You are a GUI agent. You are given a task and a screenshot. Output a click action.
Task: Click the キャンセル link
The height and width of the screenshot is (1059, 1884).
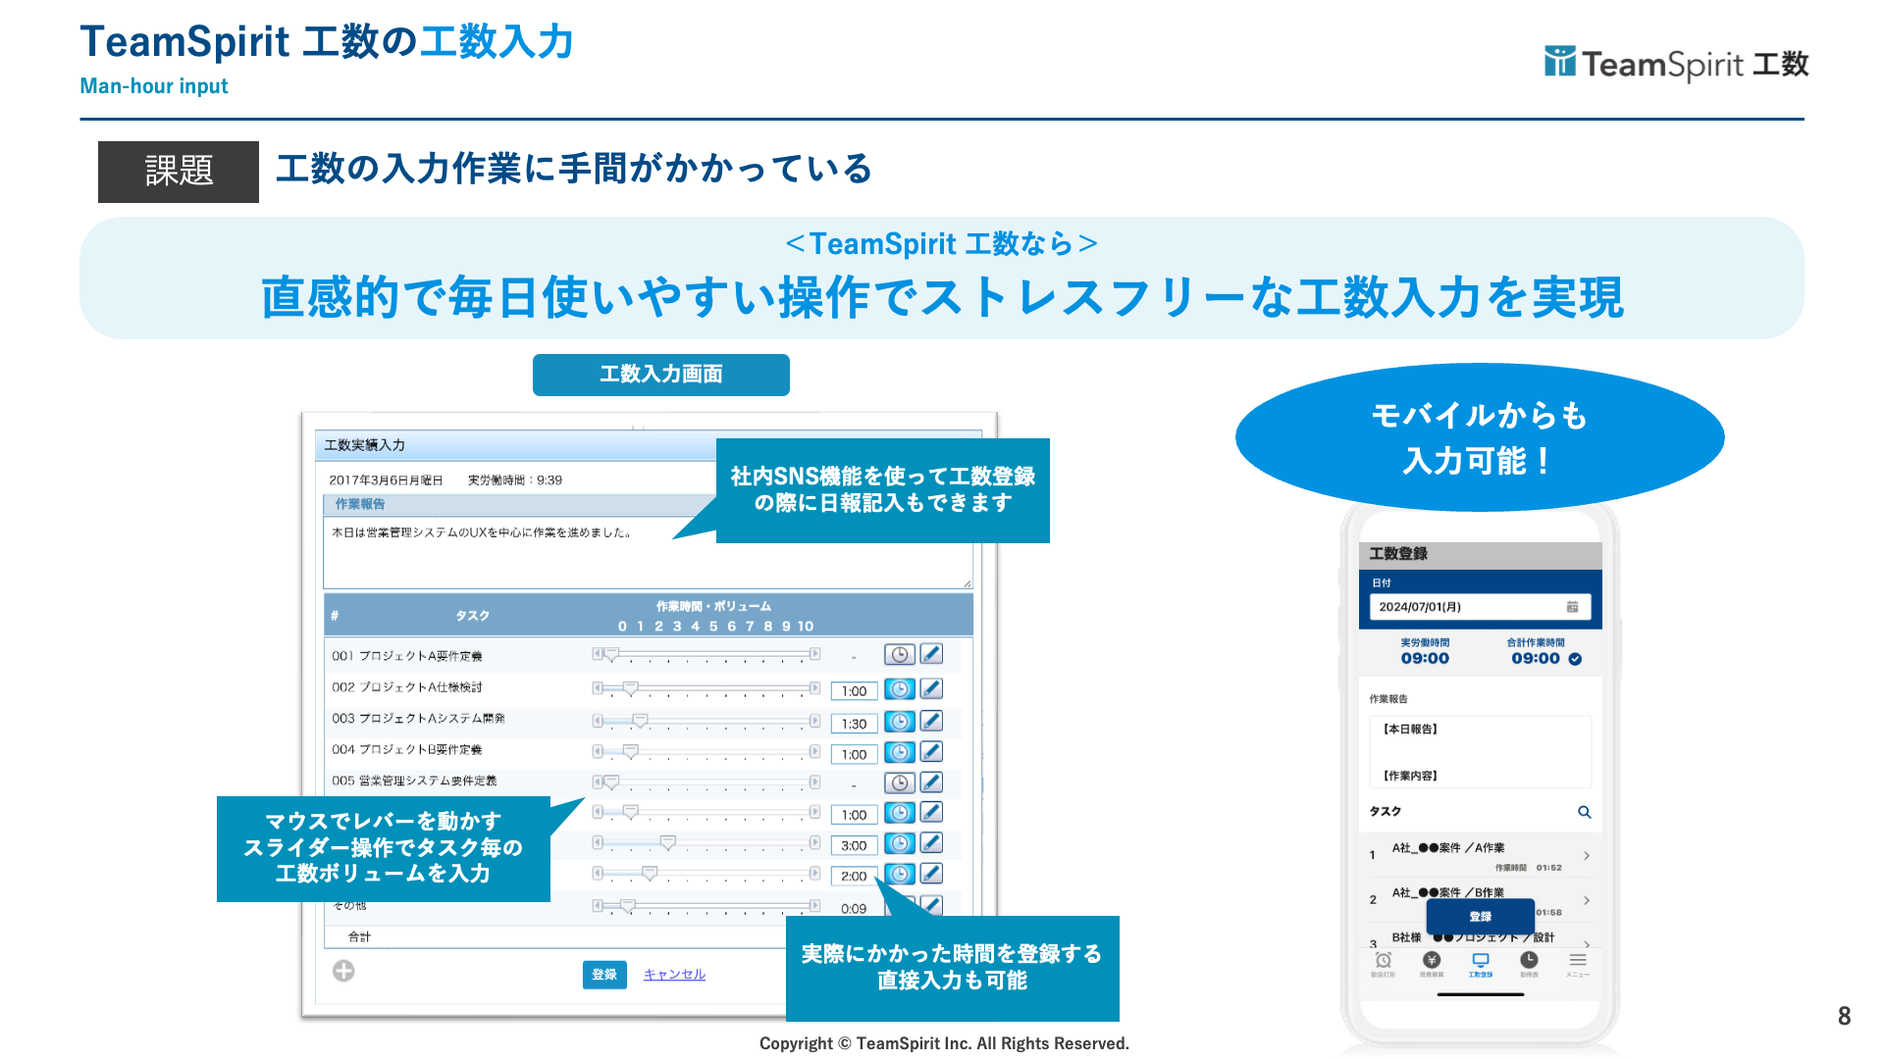pos(674,975)
